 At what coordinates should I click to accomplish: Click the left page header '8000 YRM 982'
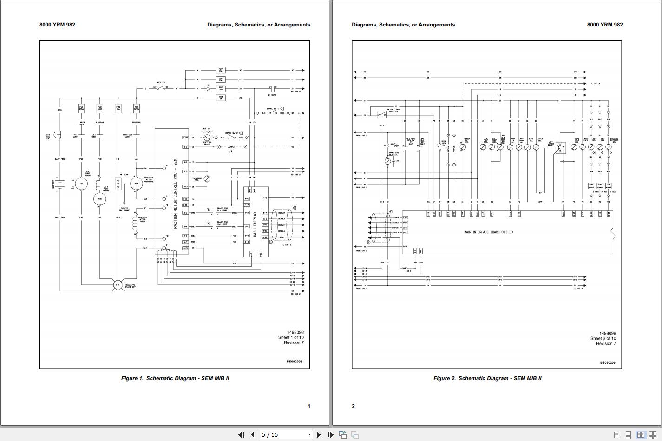click(x=57, y=25)
